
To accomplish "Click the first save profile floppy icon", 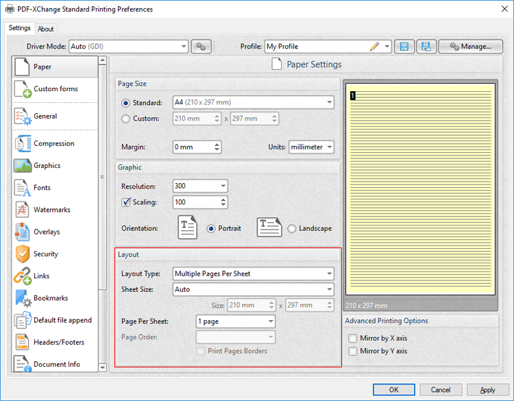I will point(404,47).
